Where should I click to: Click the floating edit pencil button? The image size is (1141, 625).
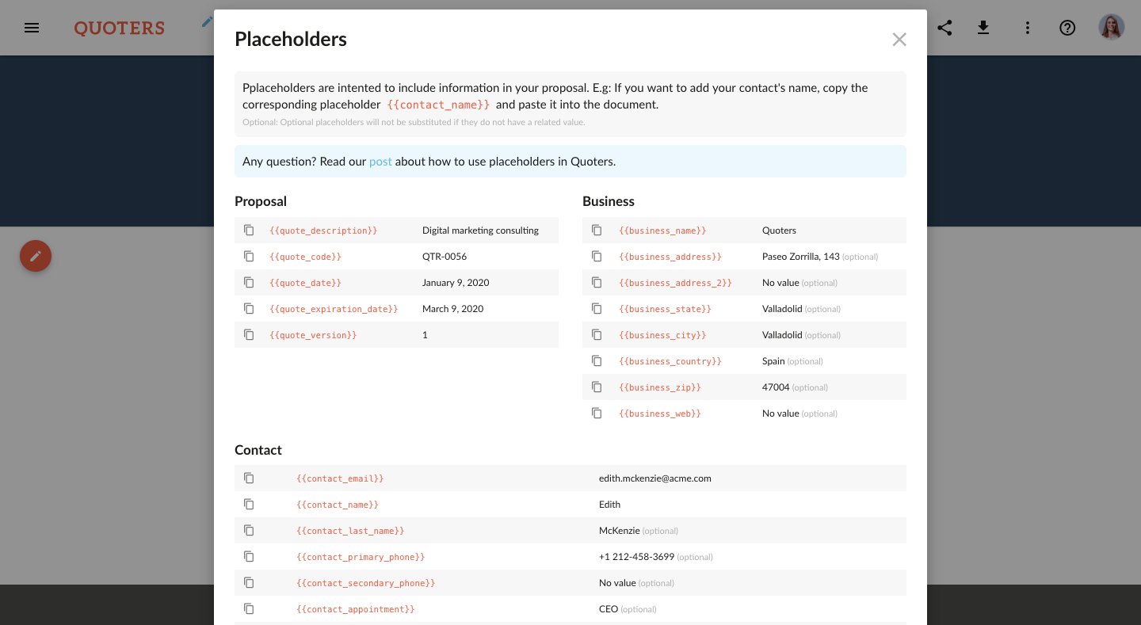(35, 256)
